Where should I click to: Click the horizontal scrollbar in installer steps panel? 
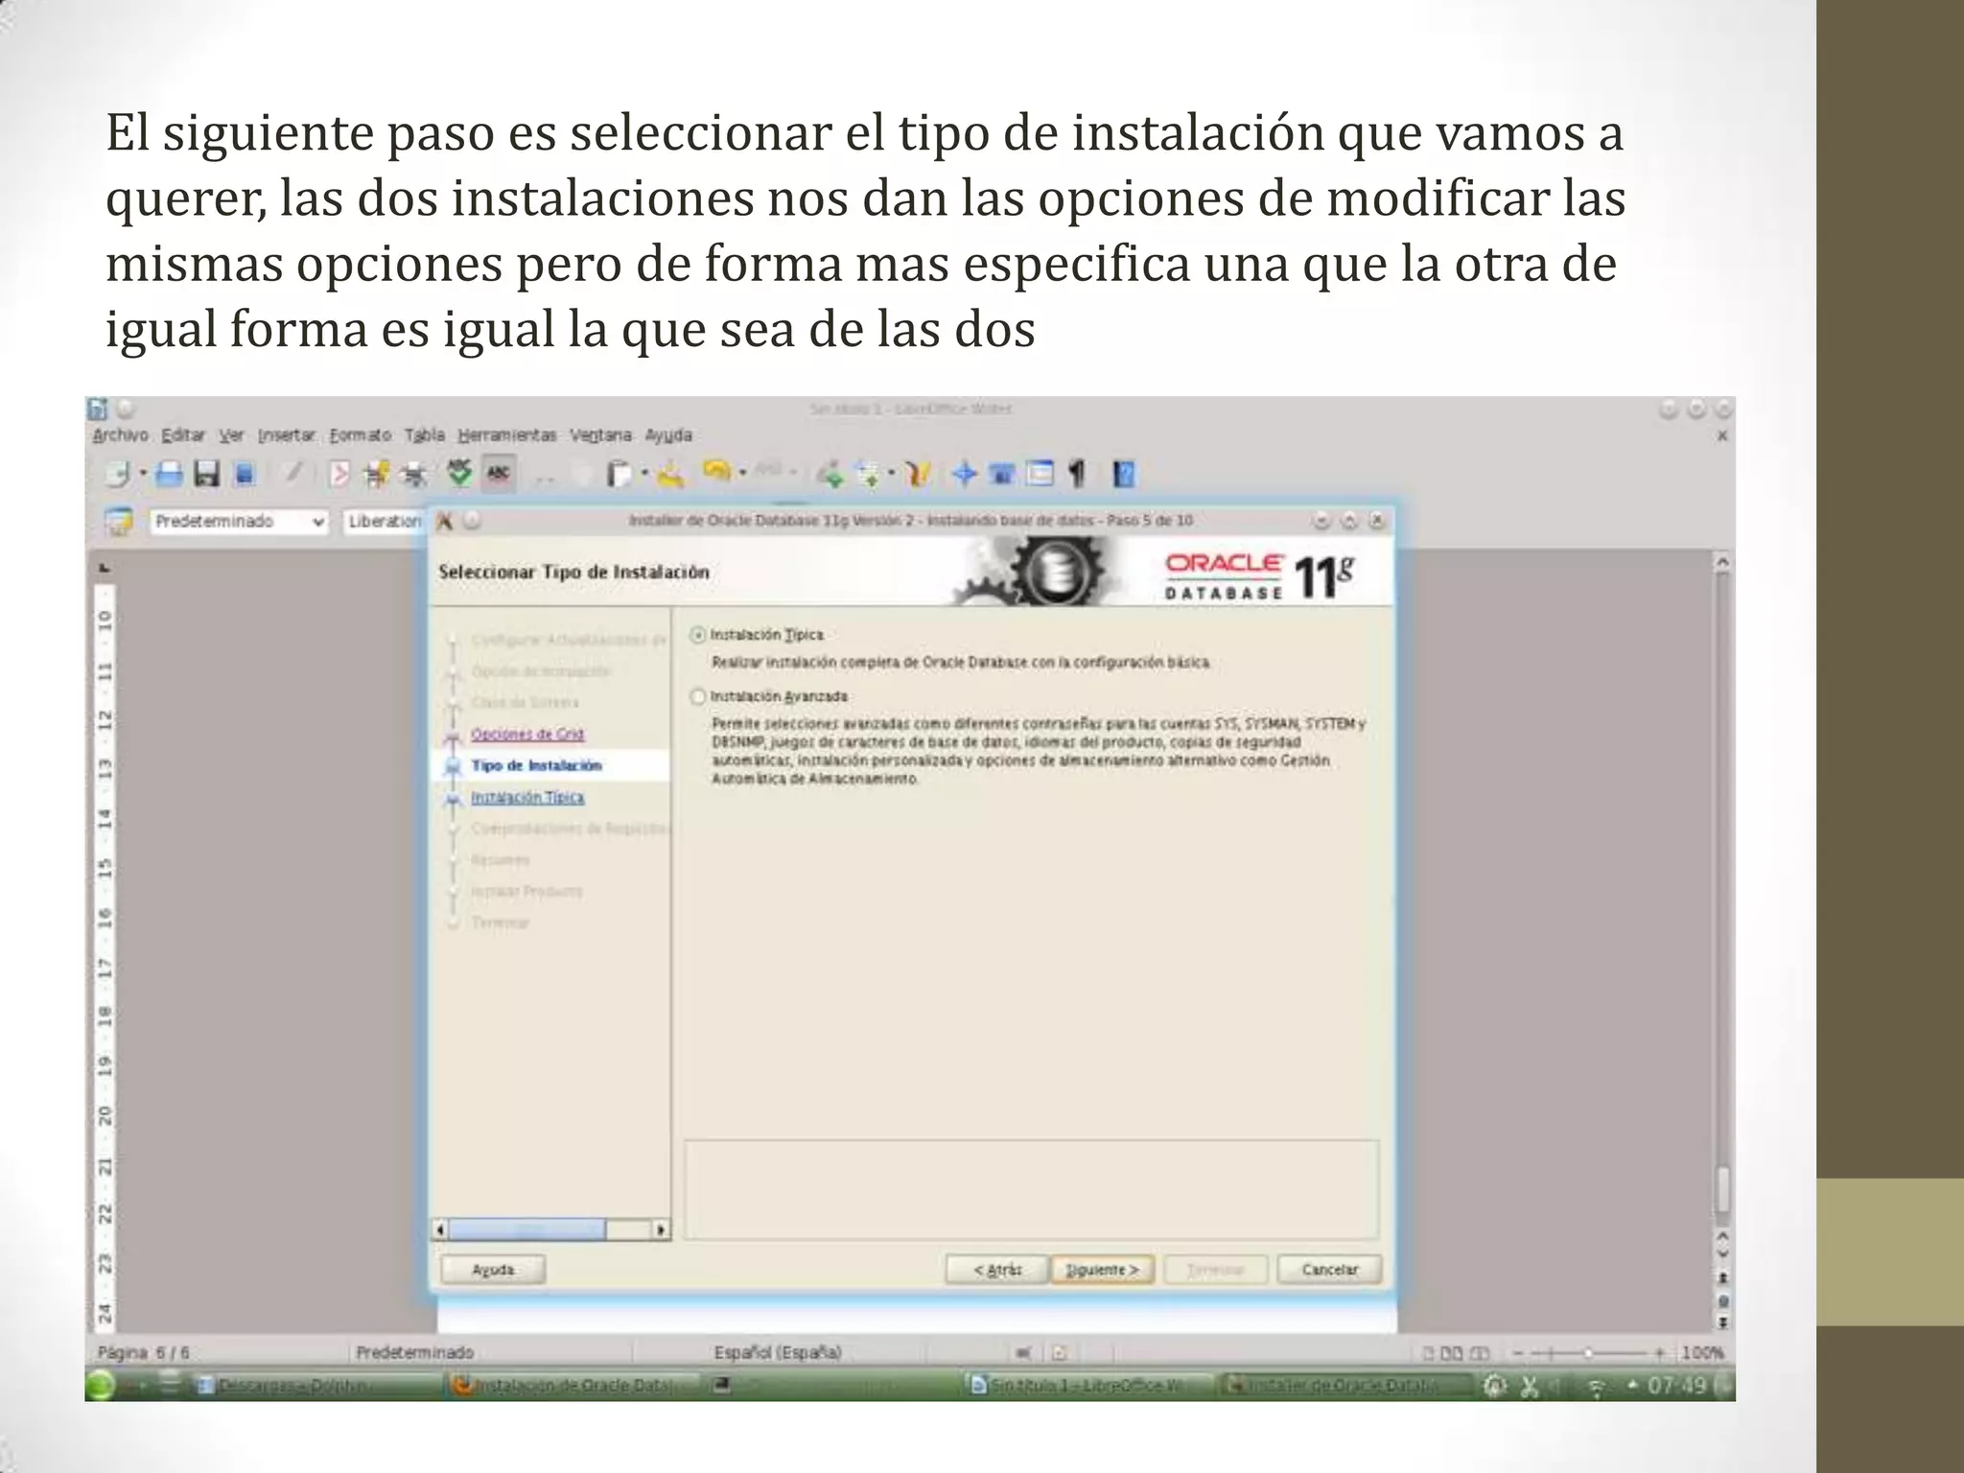[x=527, y=1229]
